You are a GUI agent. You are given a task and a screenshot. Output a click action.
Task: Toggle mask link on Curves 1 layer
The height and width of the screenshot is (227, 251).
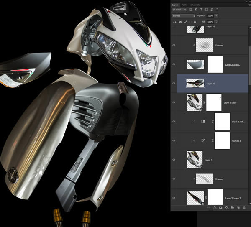[213, 141]
